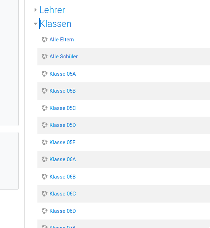This screenshot has width=210, height=228.
Task: Click the group icon beside Klasse 05B
Action: tap(44, 91)
